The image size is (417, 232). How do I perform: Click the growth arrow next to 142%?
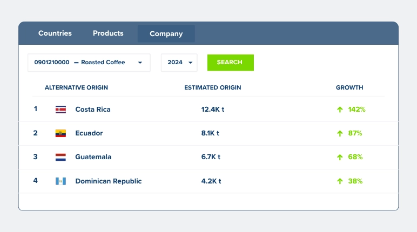(x=340, y=110)
